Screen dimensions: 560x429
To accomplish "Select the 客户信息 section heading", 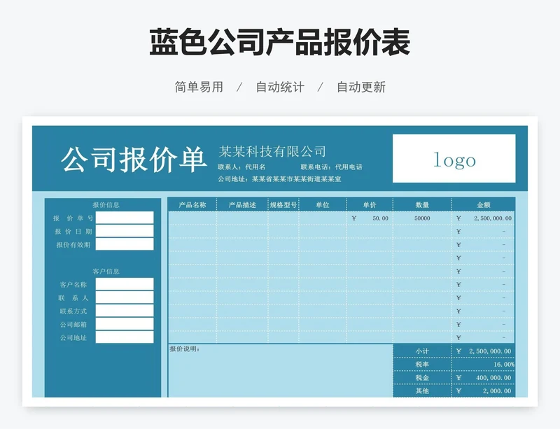I will 106,272.
